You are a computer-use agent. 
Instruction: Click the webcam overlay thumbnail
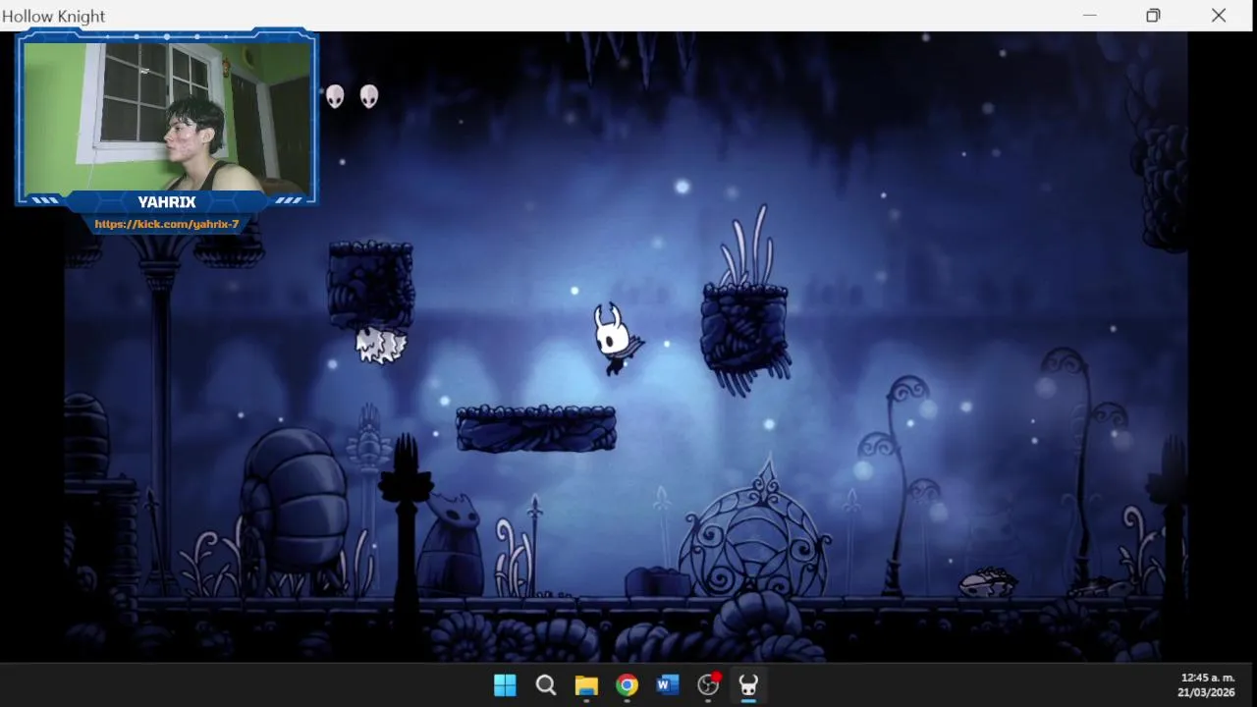(167, 116)
